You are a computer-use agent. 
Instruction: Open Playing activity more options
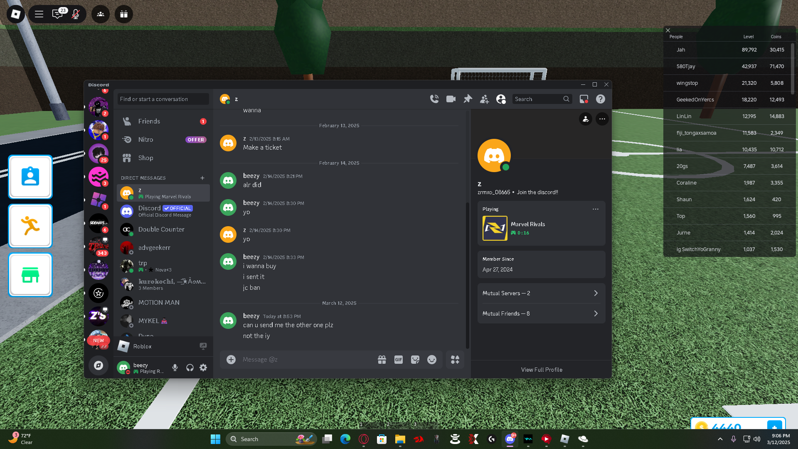click(596, 209)
